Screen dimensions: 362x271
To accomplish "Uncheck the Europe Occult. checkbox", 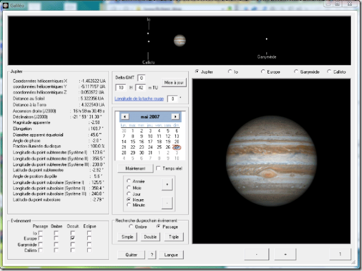I will coord(72,238).
